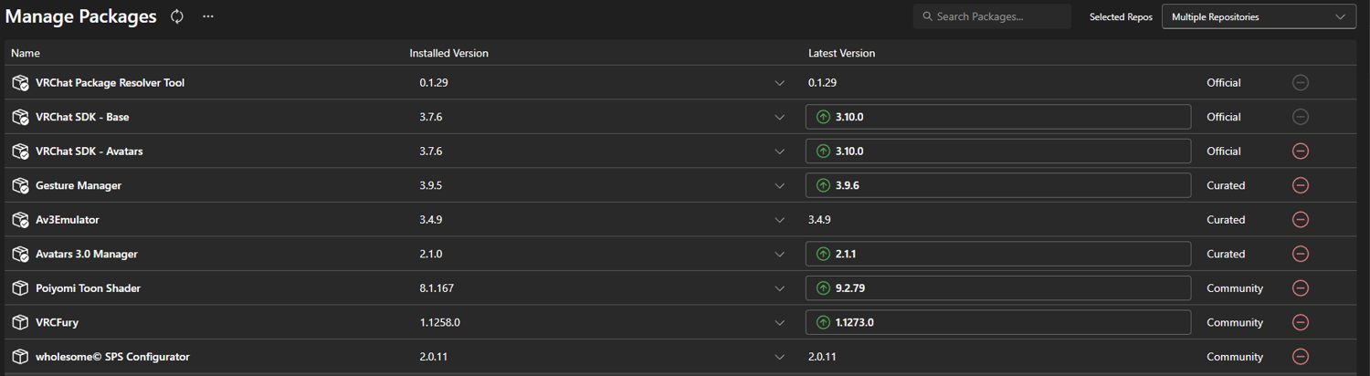This screenshot has height=376, width=1370.
Task: Sort by the Name column header
Action: (x=26, y=53)
